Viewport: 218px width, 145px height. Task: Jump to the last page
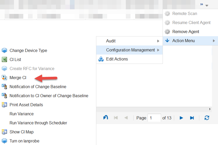192,118
